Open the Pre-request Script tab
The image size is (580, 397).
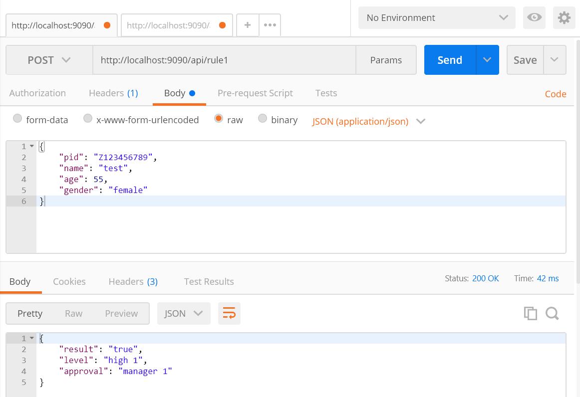(x=255, y=93)
